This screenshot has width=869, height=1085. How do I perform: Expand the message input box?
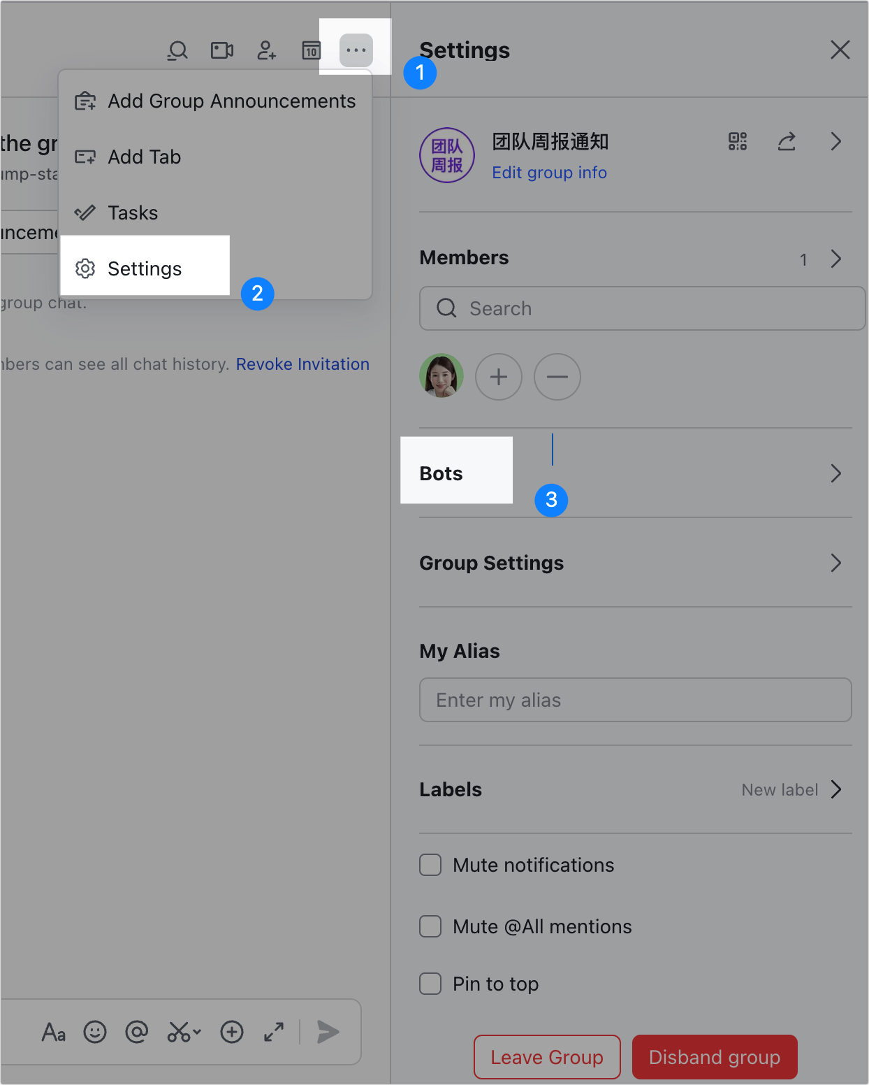coord(274,1032)
